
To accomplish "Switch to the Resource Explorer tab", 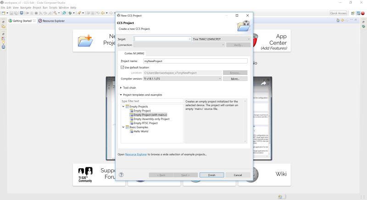I will [x=51, y=21].
